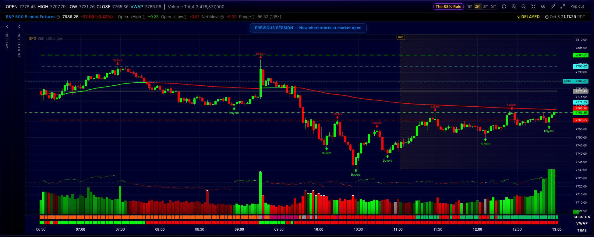
Task: Click the S&P 500 E-mini Futures link
Action: click(30, 17)
